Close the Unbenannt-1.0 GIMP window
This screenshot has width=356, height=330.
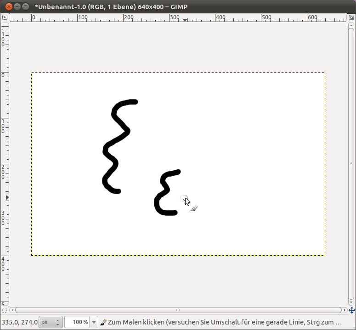[x=7, y=7]
